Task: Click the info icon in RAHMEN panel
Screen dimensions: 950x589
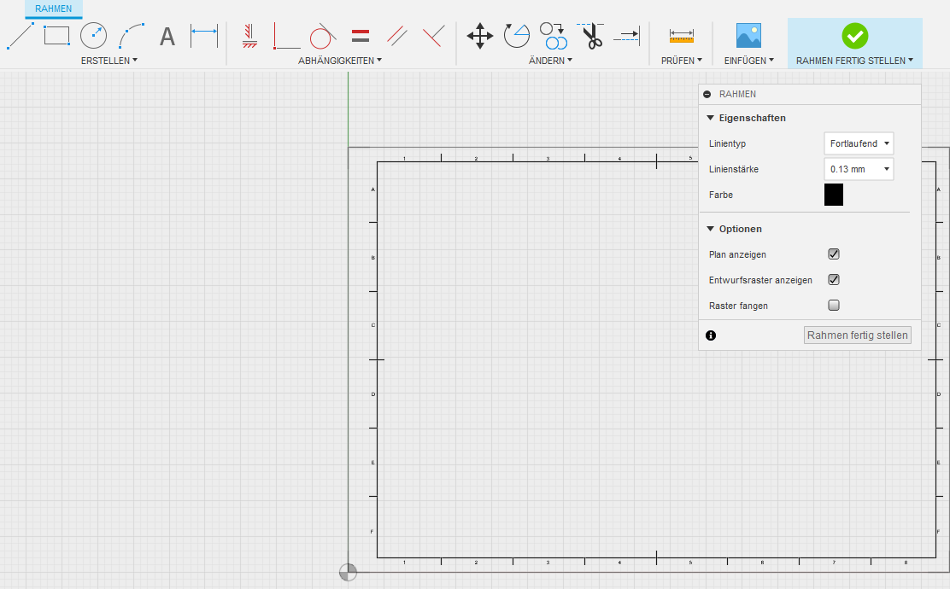Action: tap(711, 335)
